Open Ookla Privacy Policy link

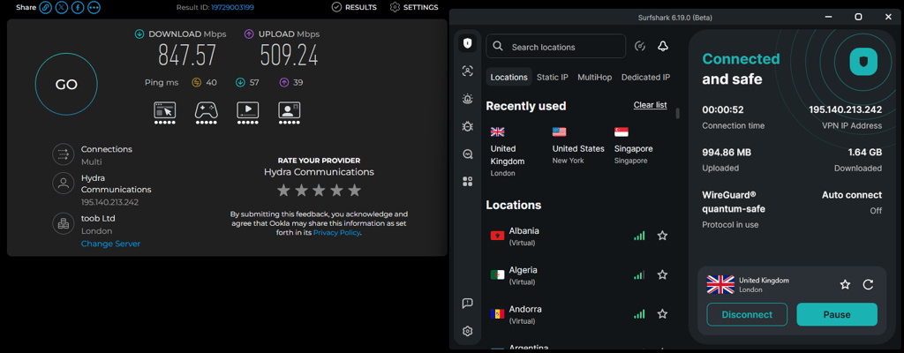336,232
